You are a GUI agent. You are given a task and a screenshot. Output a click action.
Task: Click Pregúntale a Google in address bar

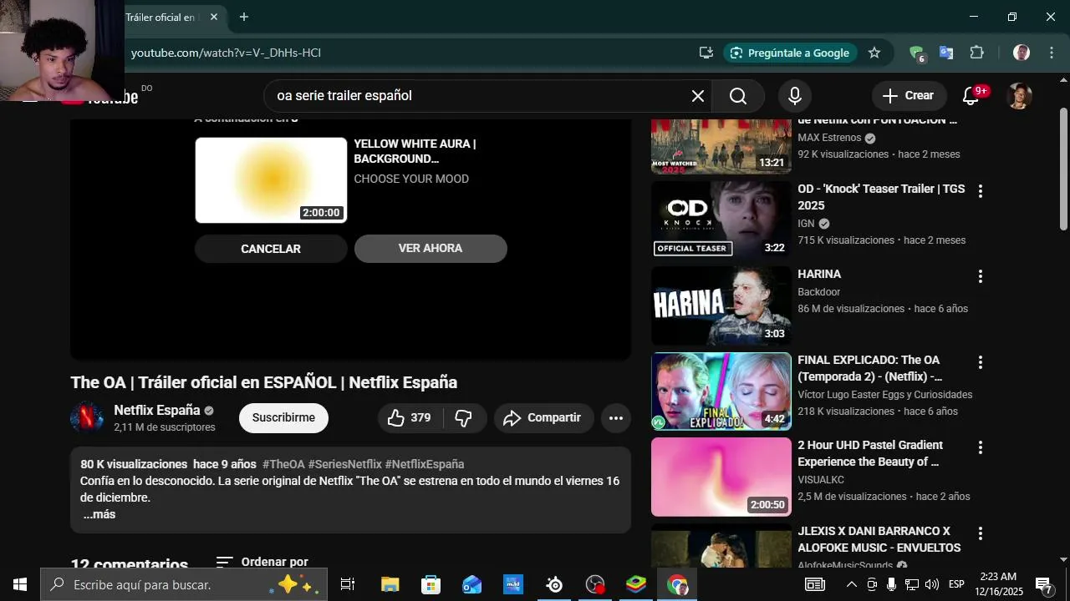pyautogui.click(x=790, y=53)
